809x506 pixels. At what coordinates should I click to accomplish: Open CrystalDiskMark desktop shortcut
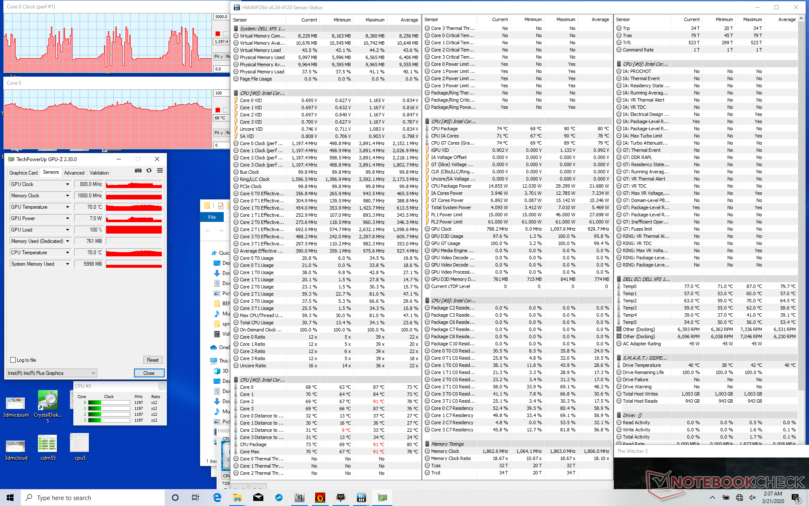point(48,401)
